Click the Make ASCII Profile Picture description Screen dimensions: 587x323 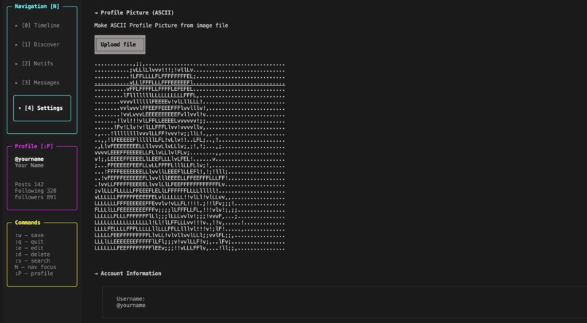point(161,25)
